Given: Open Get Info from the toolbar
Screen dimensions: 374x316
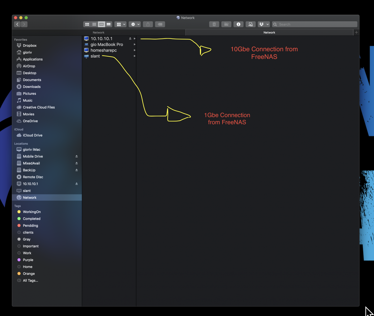Looking at the screenshot, I should coord(238,24).
